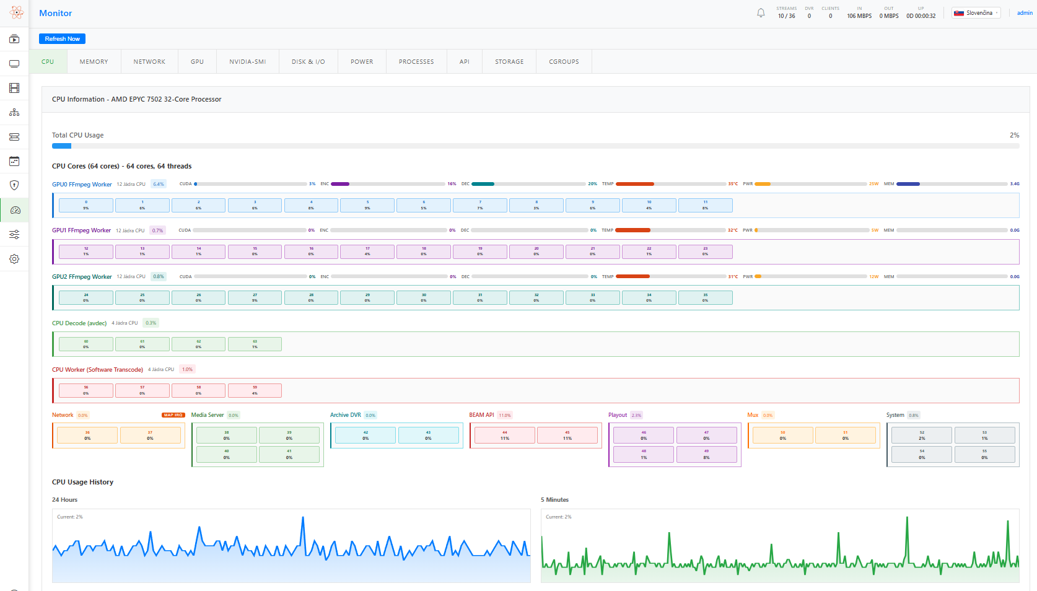Open the calendar schedule icon in the sidebar
This screenshot has height=591, width=1037.
click(14, 161)
